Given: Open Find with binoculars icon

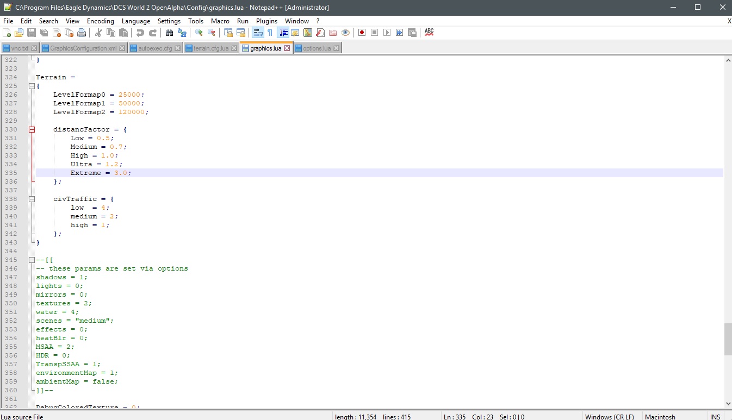Looking at the screenshot, I should [x=170, y=33].
